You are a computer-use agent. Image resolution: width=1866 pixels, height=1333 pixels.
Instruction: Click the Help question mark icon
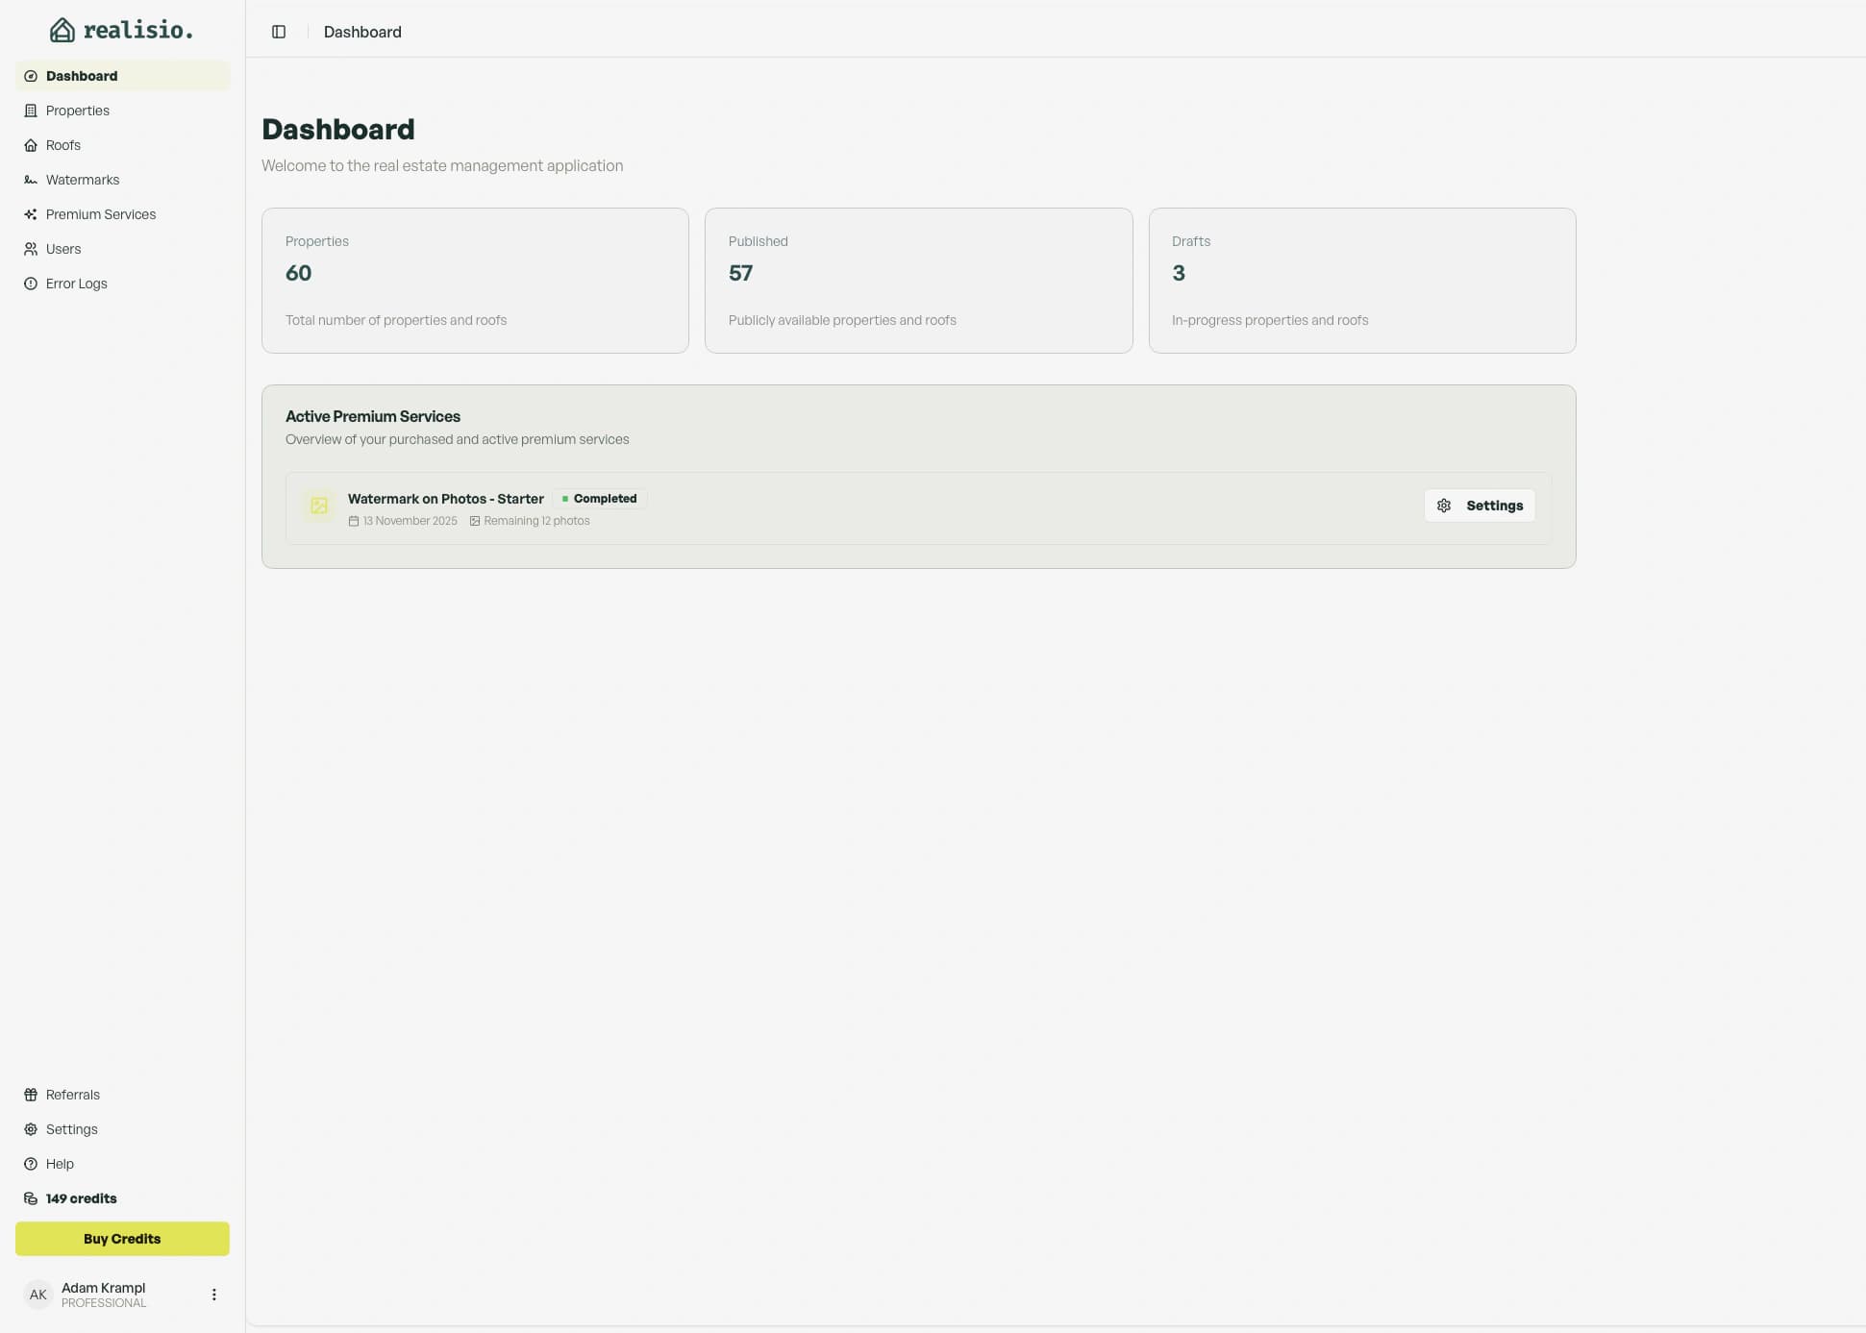pyautogui.click(x=31, y=1164)
